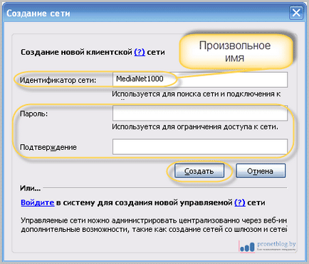309x264 pixels.
Task: Click text Управляемые сети можно администрировать
Action: tap(99, 220)
